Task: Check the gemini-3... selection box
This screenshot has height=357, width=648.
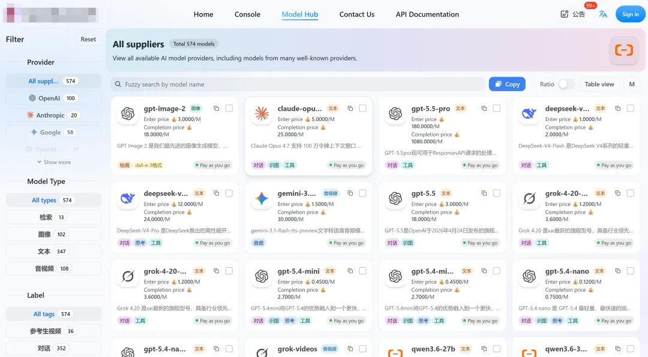Action: [x=363, y=193]
